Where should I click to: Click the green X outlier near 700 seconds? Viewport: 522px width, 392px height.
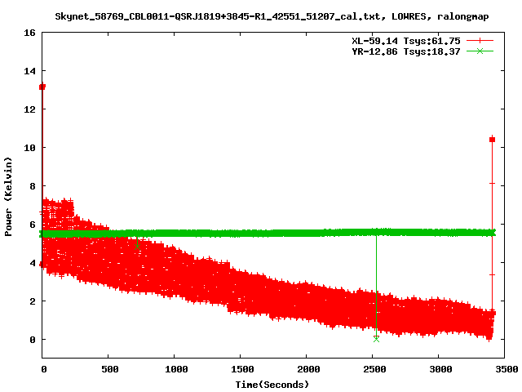(x=137, y=247)
